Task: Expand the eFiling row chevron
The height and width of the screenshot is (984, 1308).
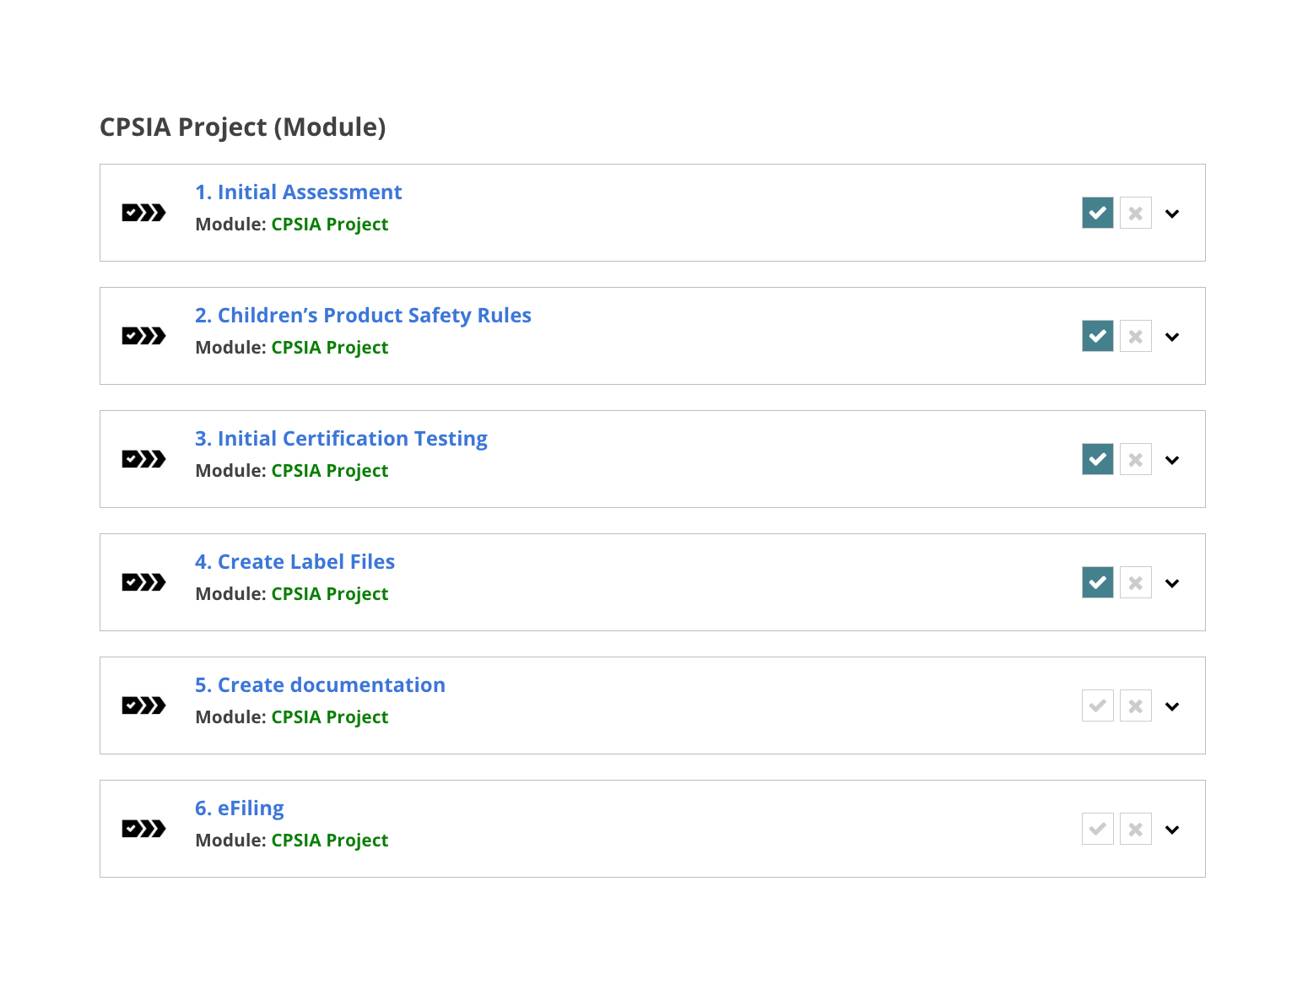Action: [x=1172, y=830]
